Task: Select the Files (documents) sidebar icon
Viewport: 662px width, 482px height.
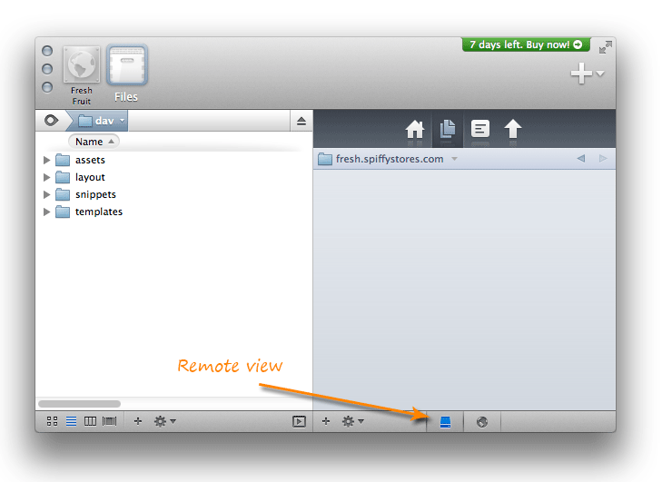Action: 448,130
